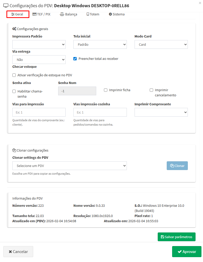Click the Salvar parâmetros button
Screen dimensions: 203x262
(x=176, y=237)
